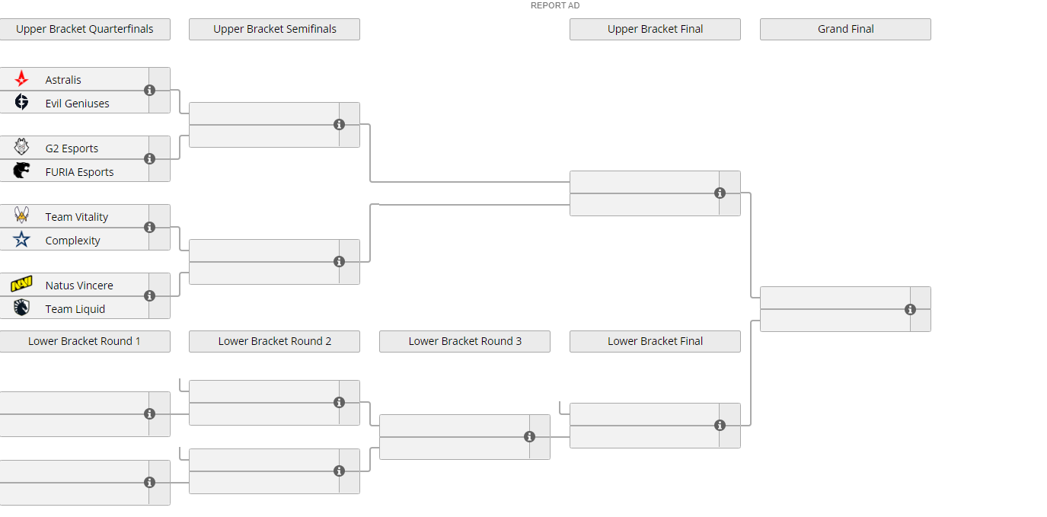Select the Lower Bracket Round 3 header
1047x517 pixels.
pos(464,341)
